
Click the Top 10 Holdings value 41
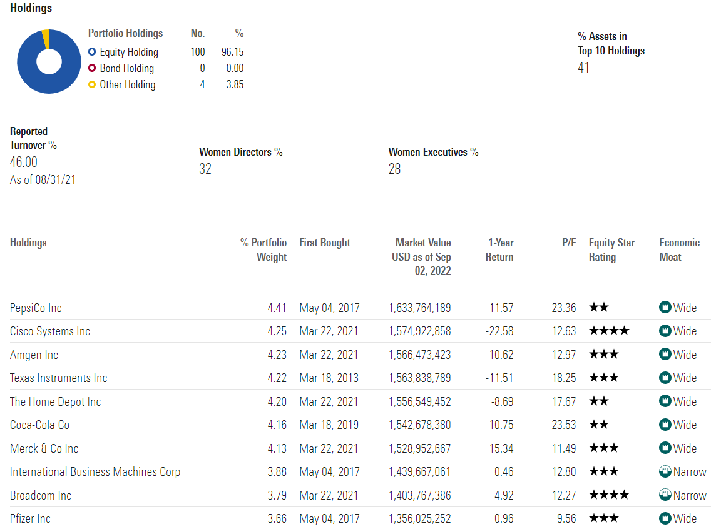pyautogui.click(x=583, y=68)
